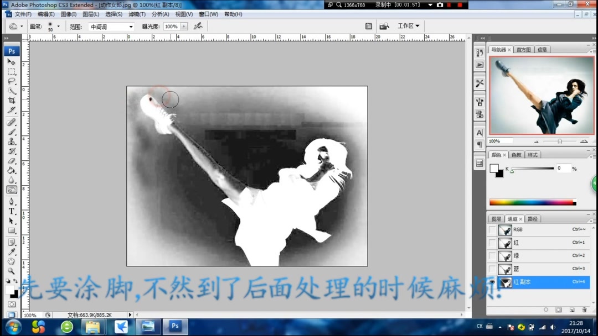Open the 范围 tonal range dropdown
598x336 pixels.
(x=110, y=26)
